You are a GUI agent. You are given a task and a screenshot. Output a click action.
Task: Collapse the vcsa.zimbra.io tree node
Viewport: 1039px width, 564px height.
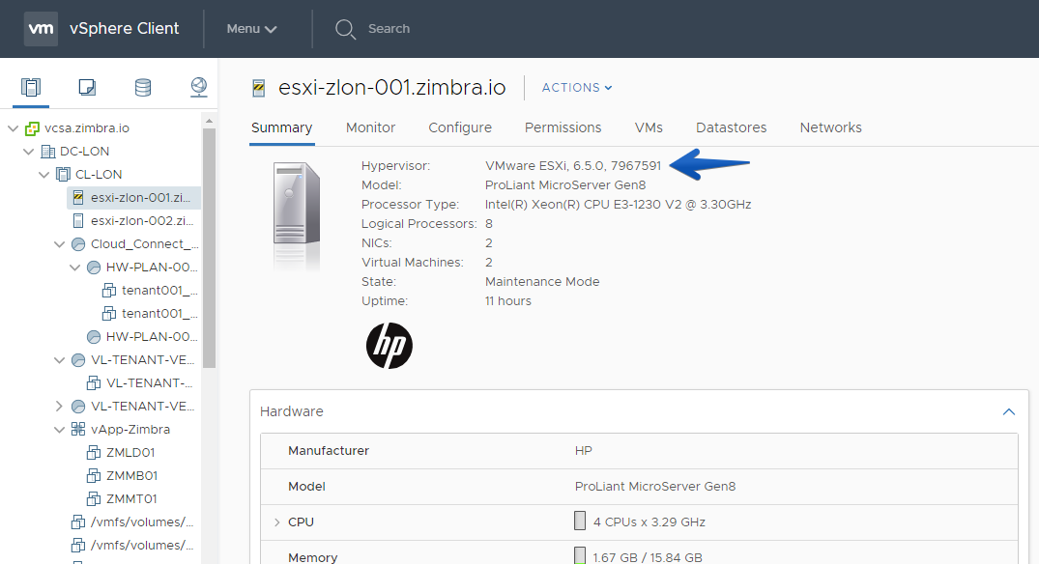(x=14, y=128)
